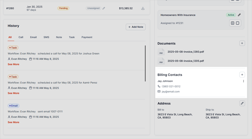Add a new document
Image resolution: width=252 pixels, height=139 pixels.
tap(242, 43)
